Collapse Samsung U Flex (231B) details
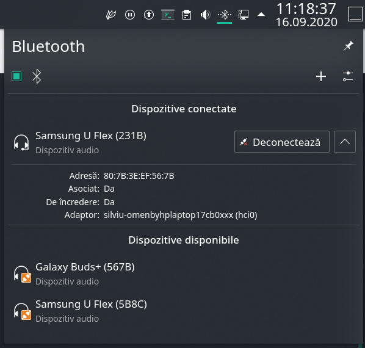The image size is (365, 348). pyautogui.click(x=345, y=142)
